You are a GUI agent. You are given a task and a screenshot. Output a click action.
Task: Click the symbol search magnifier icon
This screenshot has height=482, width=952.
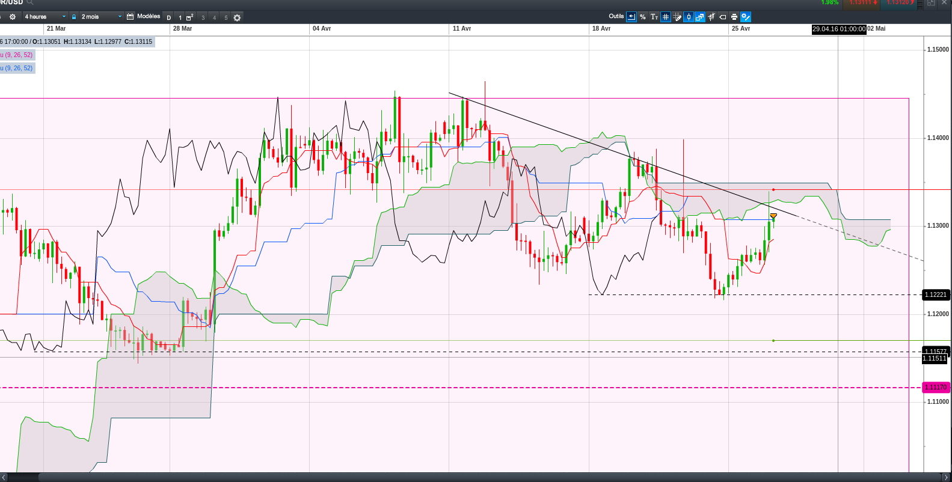click(30, 2)
